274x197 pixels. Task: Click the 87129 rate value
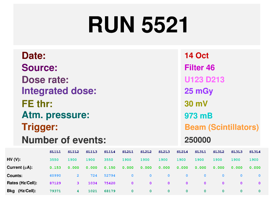pos(55,183)
